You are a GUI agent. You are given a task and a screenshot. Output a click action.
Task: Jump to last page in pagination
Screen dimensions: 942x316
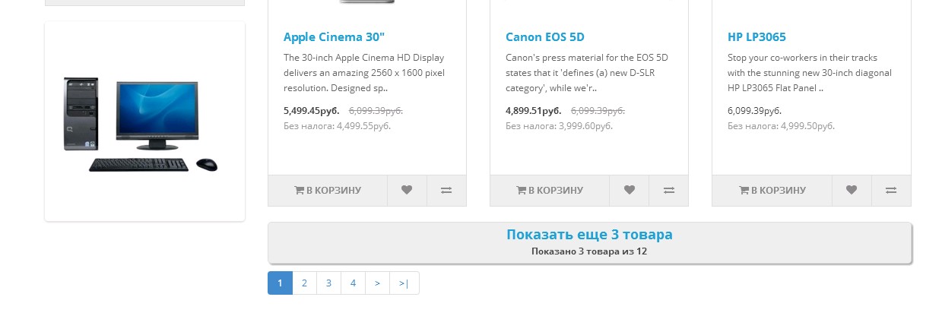tap(404, 283)
